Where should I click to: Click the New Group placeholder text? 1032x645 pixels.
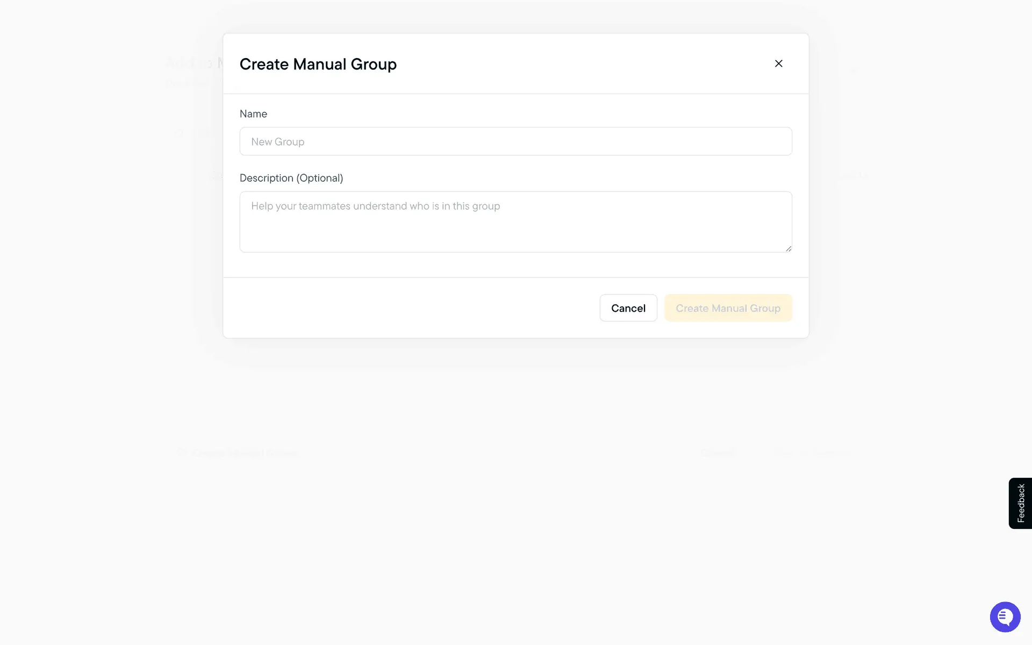277,142
